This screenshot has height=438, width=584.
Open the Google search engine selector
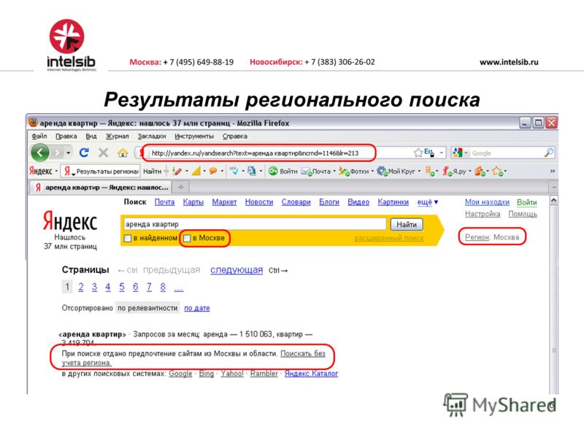click(x=460, y=153)
